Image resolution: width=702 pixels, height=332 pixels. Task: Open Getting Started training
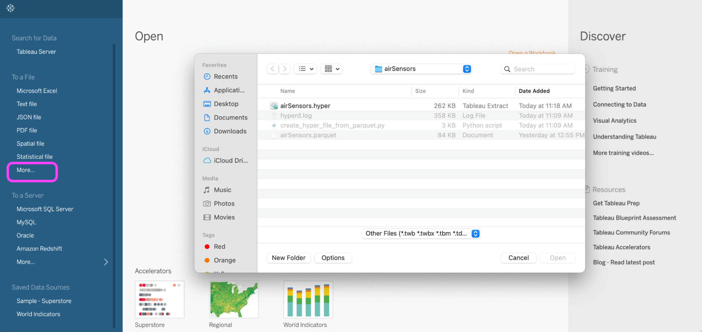pyautogui.click(x=614, y=89)
